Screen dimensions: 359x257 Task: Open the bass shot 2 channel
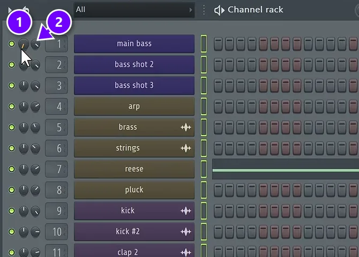tap(134, 65)
